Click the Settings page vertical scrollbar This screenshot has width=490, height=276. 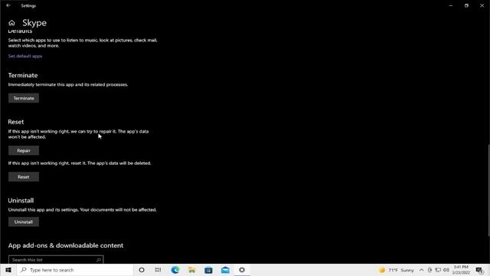click(x=488, y=190)
